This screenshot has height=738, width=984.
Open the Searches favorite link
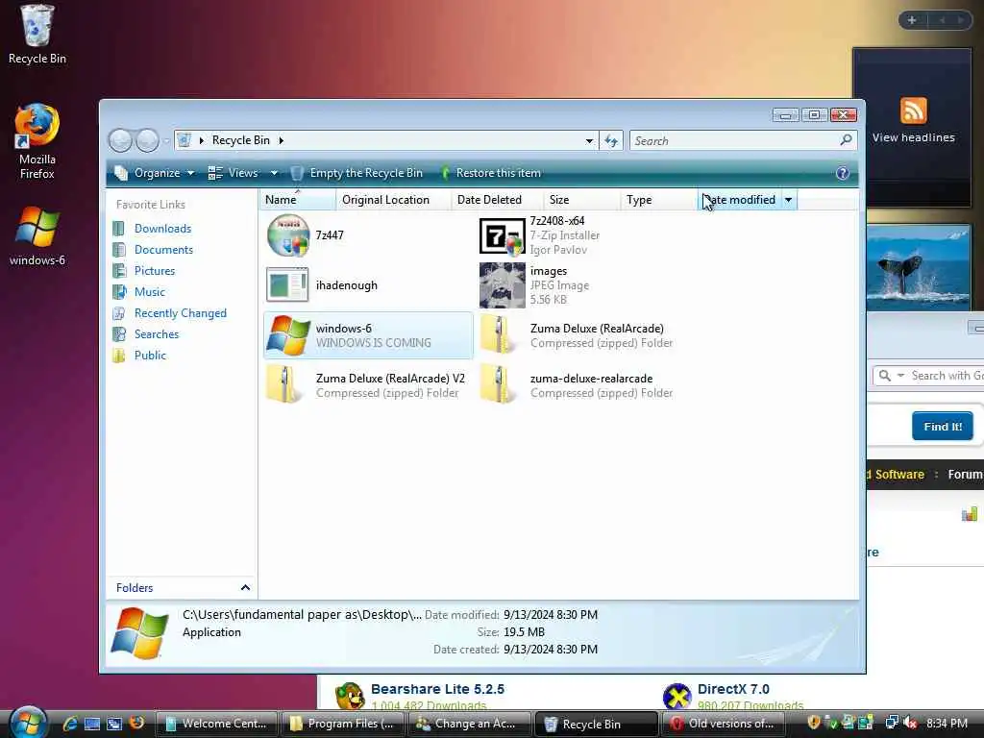click(157, 333)
